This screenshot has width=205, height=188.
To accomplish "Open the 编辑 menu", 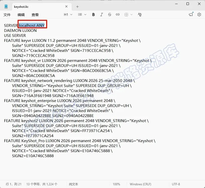I will 21,15.
